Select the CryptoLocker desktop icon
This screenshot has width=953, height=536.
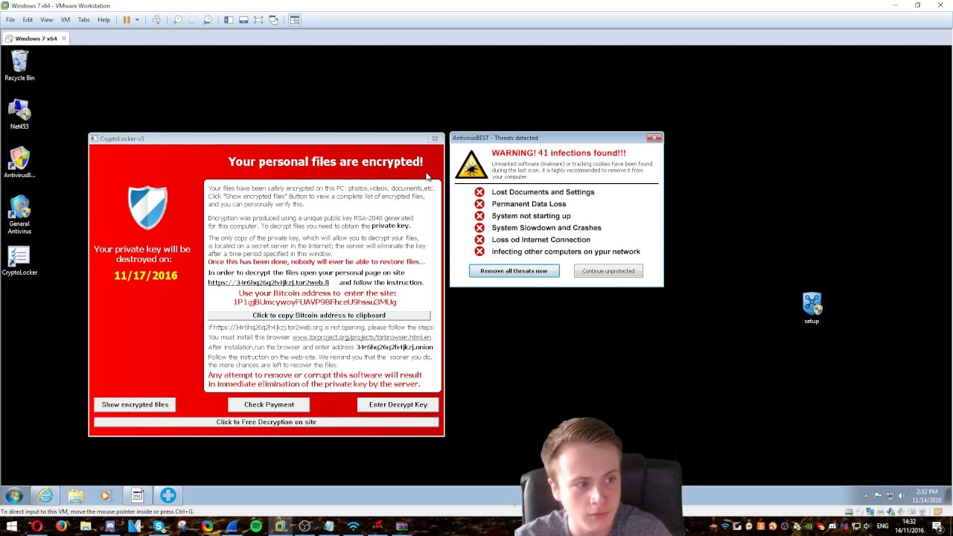point(19,261)
